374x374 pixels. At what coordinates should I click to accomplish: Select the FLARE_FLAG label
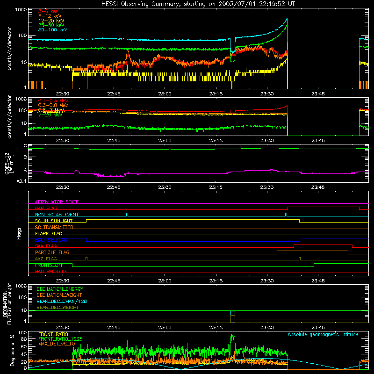pyautogui.click(x=49, y=233)
